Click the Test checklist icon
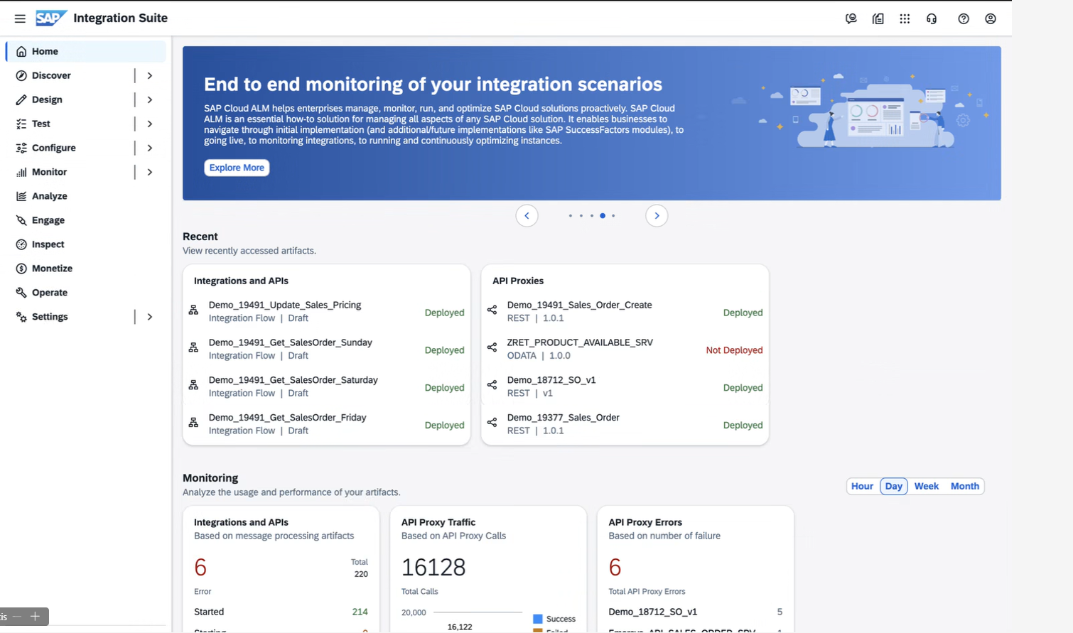This screenshot has width=1073, height=633. [21, 124]
